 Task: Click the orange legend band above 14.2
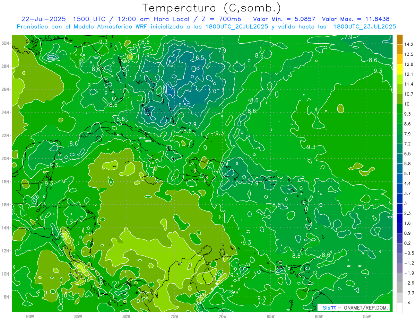point(400,39)
